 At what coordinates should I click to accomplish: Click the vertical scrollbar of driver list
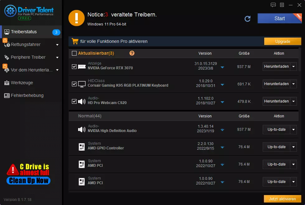(x=300, y=59)
